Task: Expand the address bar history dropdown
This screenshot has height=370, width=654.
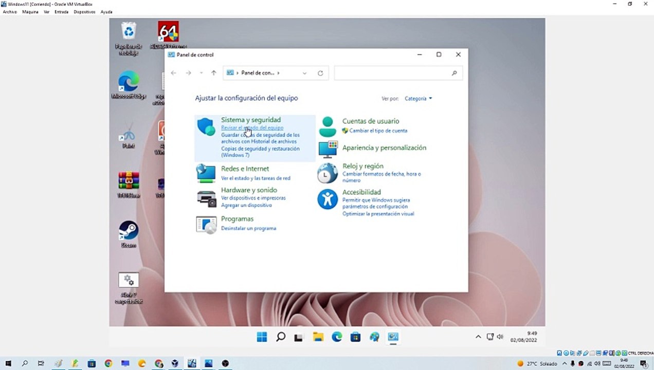Action: coord(304,73)
